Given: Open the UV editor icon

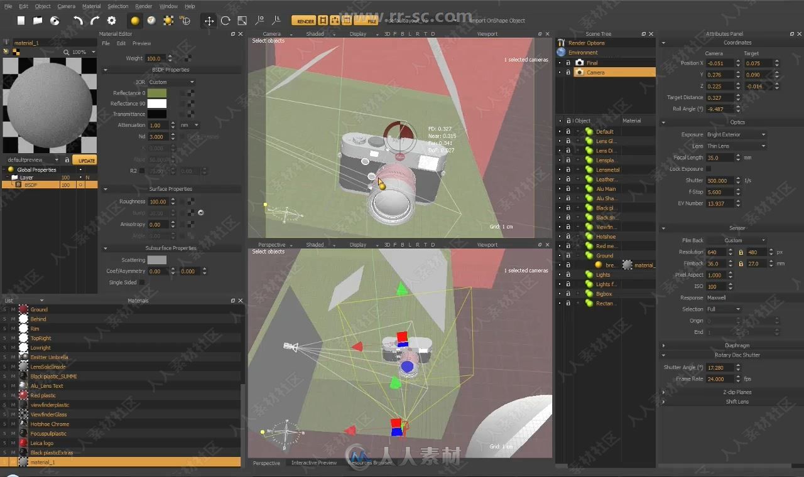Looking at the screenshot, I should pos(185,21).
